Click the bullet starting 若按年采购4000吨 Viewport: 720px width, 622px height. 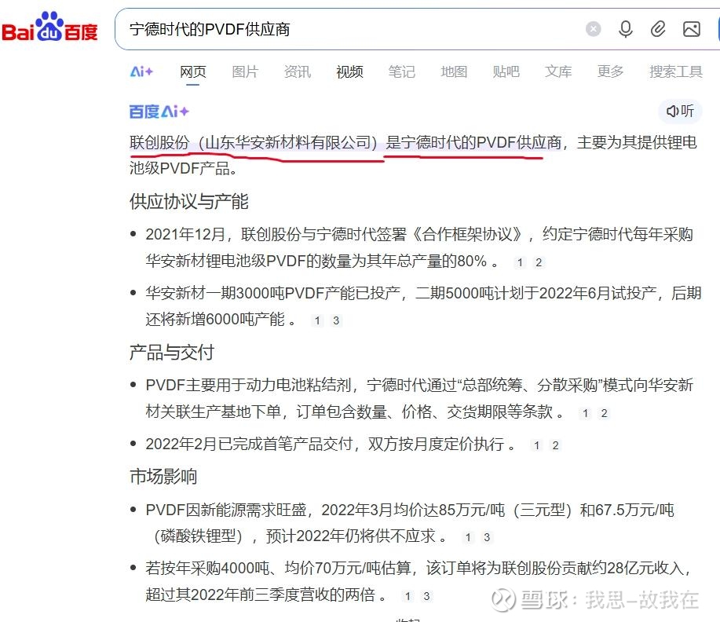coord(418,582)
